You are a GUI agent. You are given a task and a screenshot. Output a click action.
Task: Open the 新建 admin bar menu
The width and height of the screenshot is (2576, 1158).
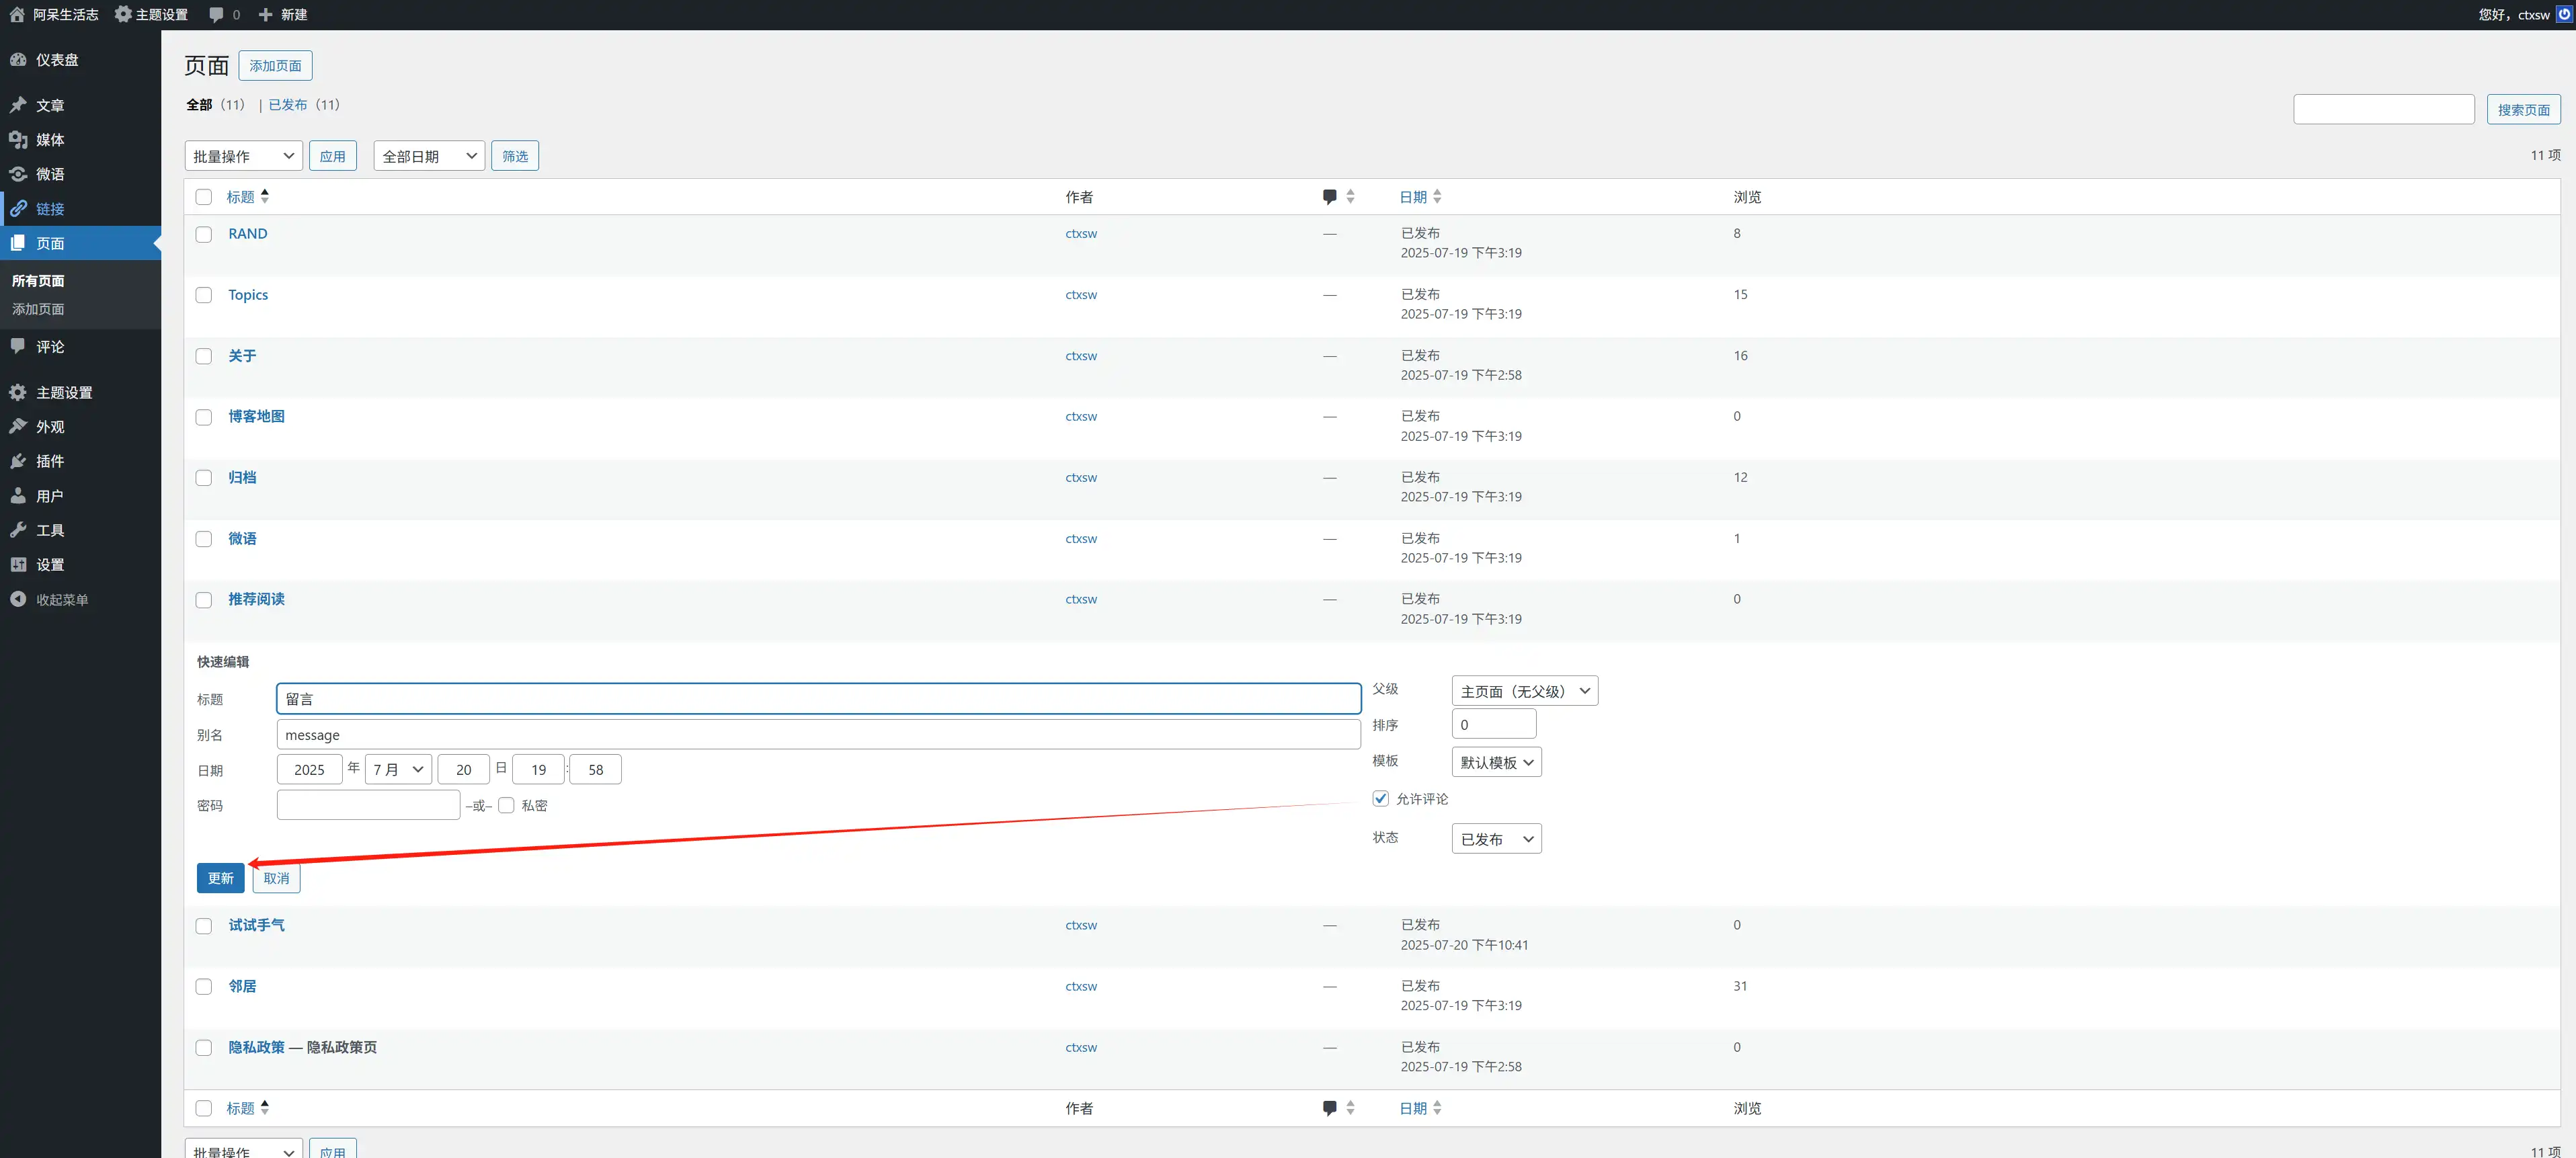(x=283, y=15)
